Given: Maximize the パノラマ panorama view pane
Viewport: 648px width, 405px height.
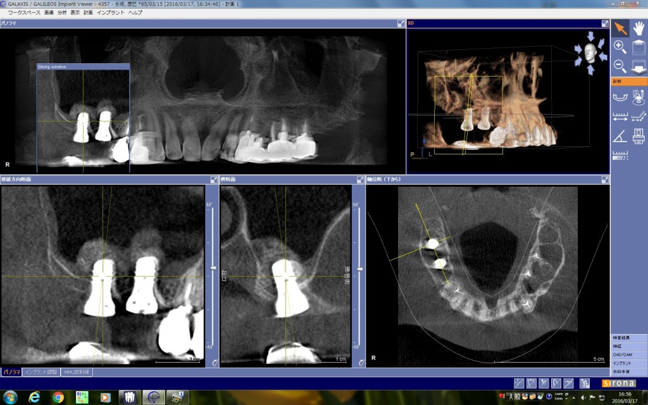Looking at the screenshot, I should click(401, 23).
